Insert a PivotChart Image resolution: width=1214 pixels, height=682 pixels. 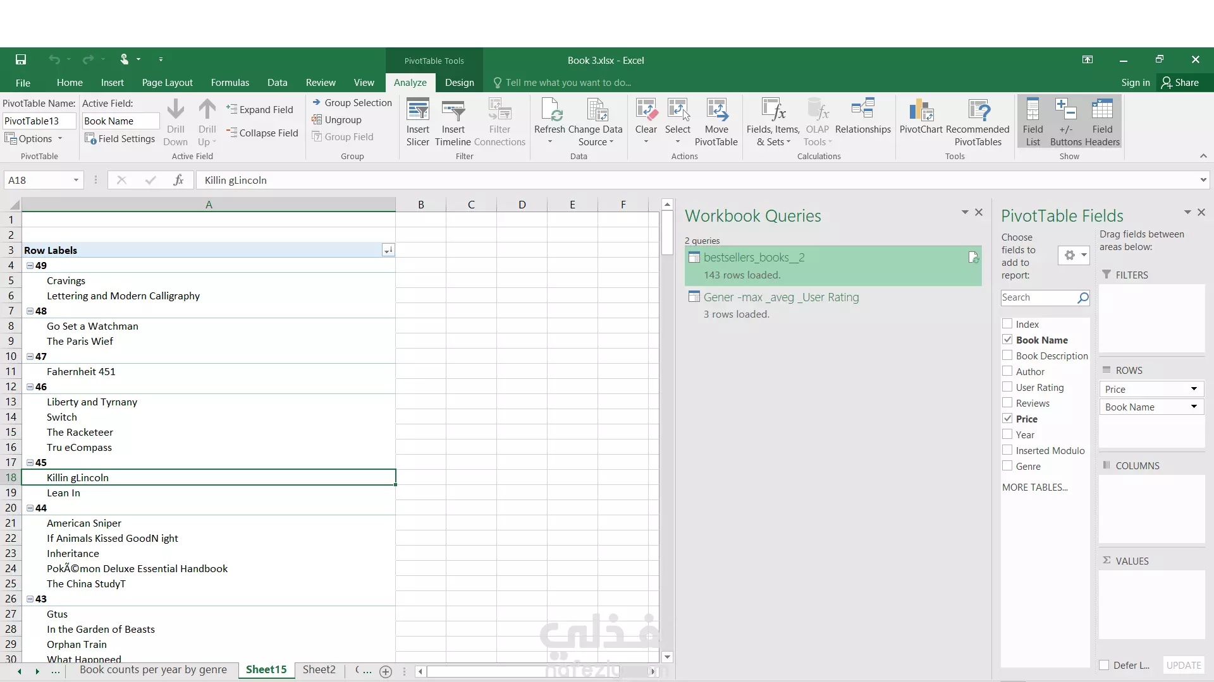coord(921,117)
